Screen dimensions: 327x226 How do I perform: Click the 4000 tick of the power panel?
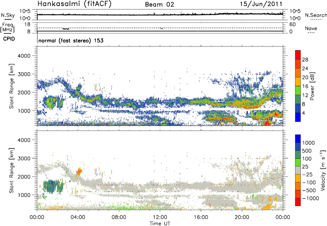pos(24,56)
